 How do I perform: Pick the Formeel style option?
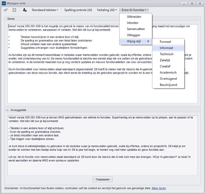(165, 42)
